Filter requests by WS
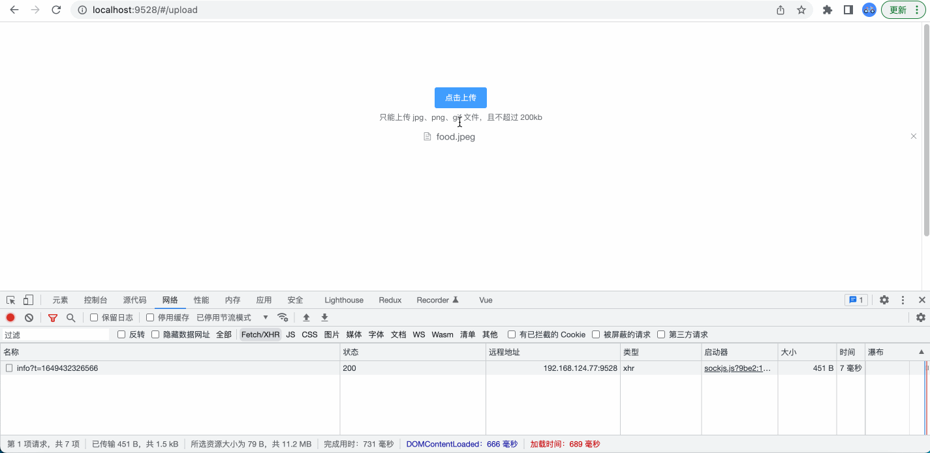The image size is (930, 453). pyautogui.click(x=419, y=334)
